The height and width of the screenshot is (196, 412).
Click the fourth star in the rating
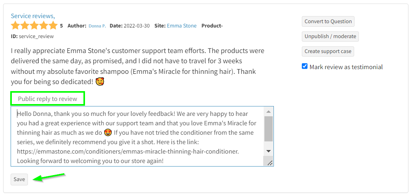(44, 26)
